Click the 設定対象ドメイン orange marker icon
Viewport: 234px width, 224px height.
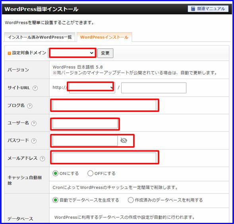point(9,53)
